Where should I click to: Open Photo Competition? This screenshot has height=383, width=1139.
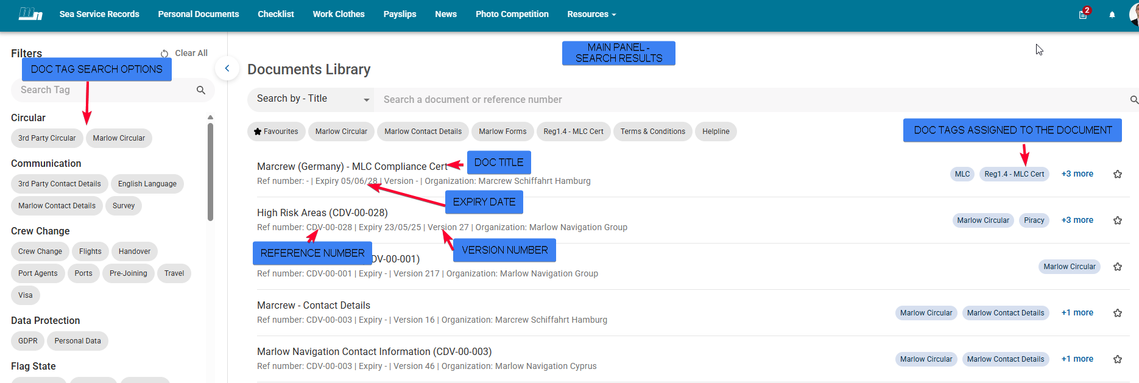coord(512,14)
